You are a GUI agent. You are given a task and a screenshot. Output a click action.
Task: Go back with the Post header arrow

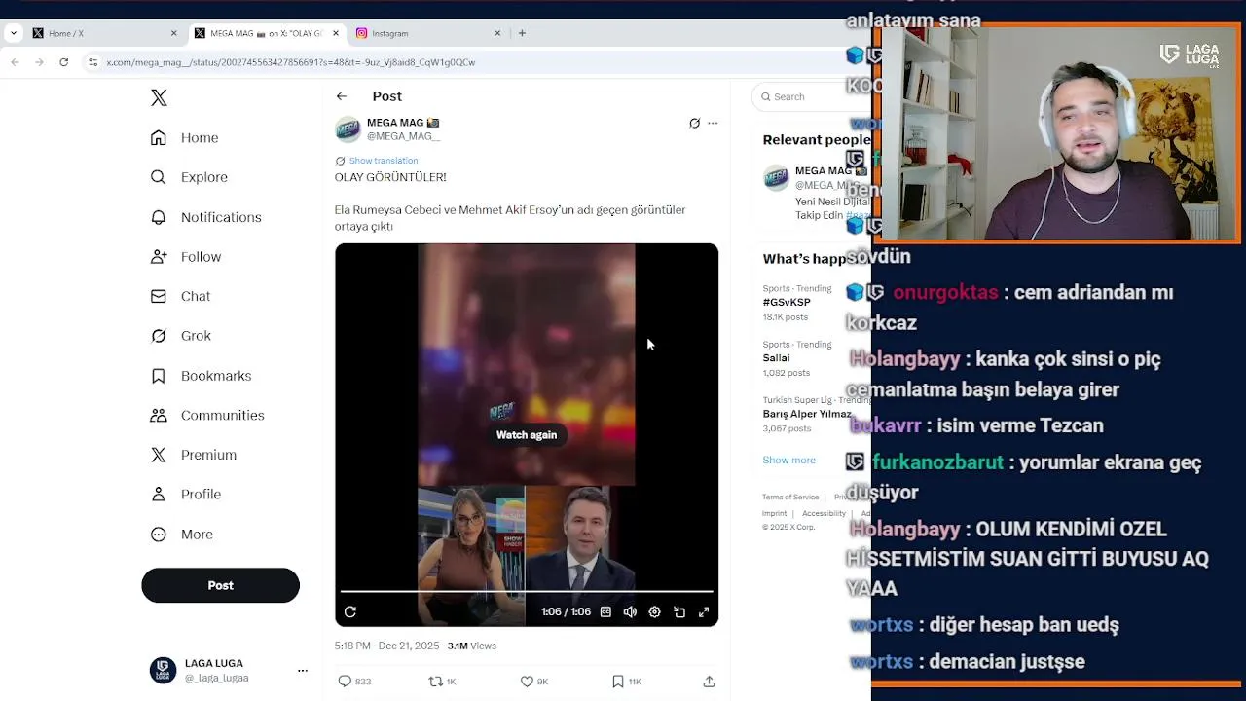342,96
